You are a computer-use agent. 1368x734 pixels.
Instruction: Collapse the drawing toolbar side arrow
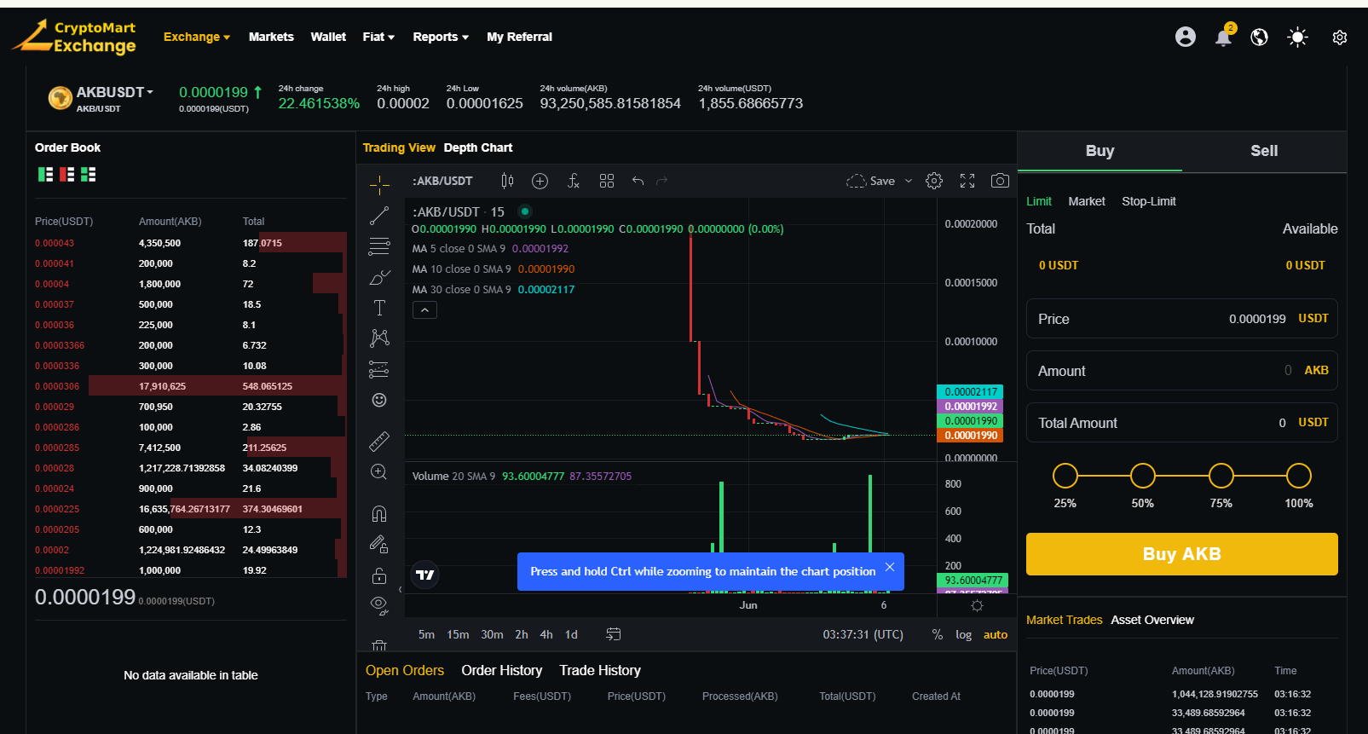[x=400, y=590]
